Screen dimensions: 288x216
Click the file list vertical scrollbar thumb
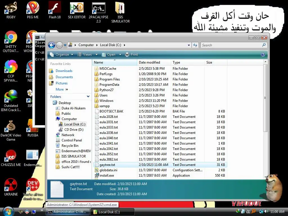265,98
